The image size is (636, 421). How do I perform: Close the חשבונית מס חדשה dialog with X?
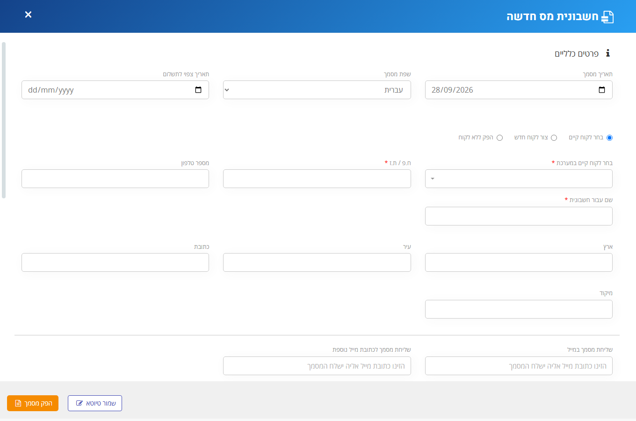[28, 15]
